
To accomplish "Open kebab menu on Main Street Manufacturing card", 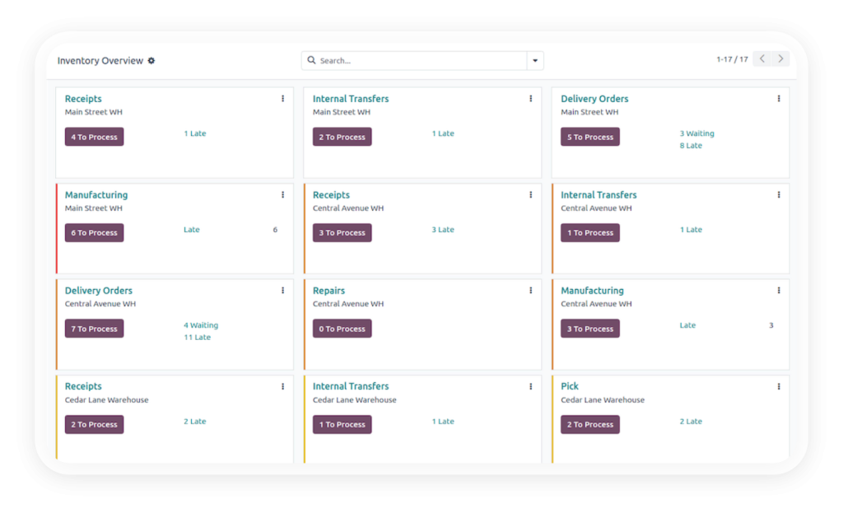I will 282,195.
